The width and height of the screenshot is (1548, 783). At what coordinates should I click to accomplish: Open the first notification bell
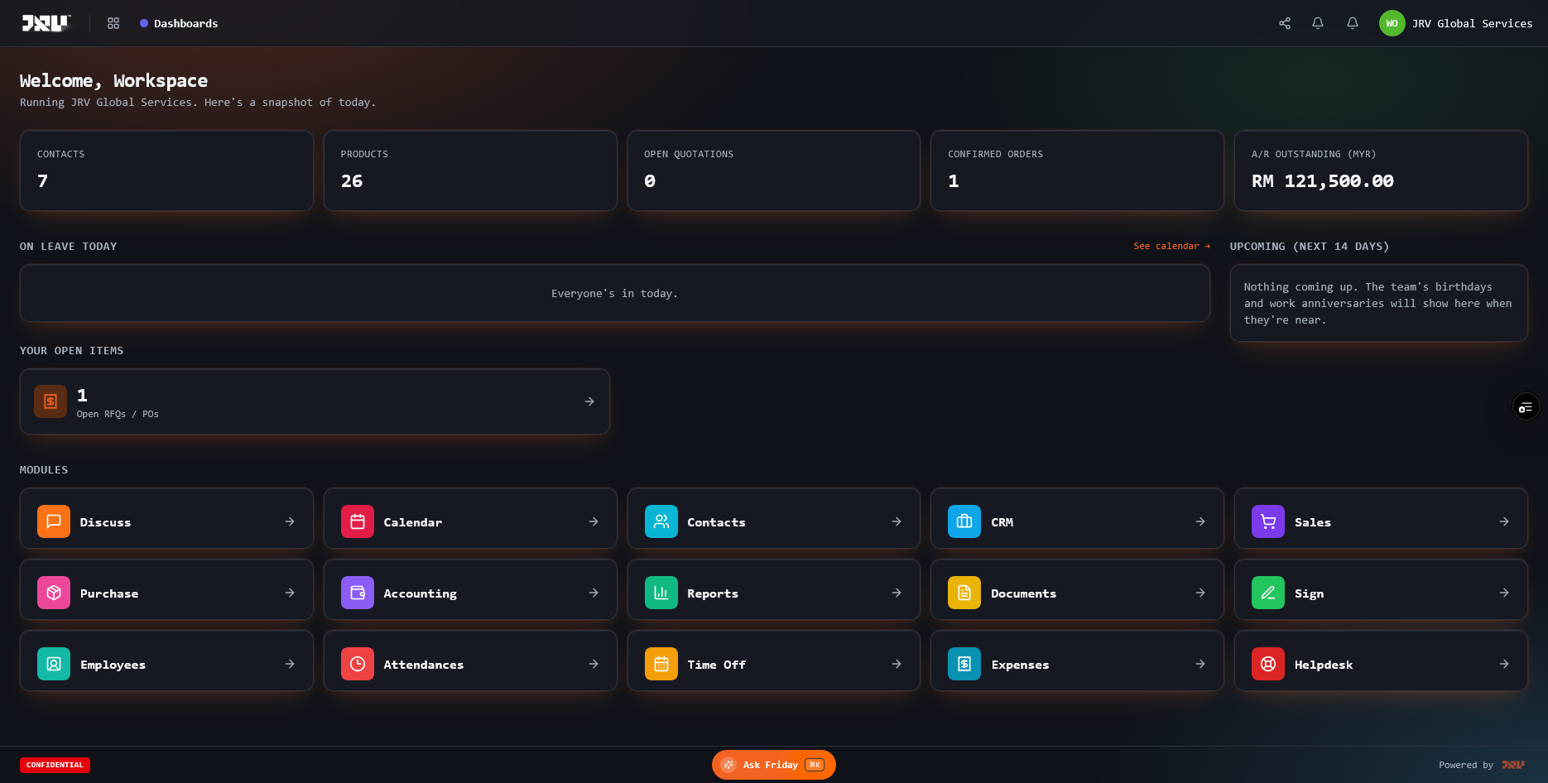pos(1318,23)
